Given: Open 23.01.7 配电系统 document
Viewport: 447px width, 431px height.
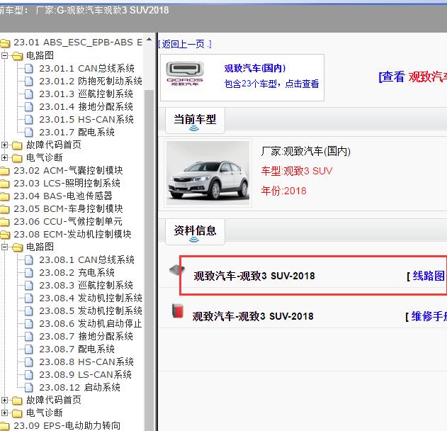Looking at the screenshot, I should pos(77,132).
